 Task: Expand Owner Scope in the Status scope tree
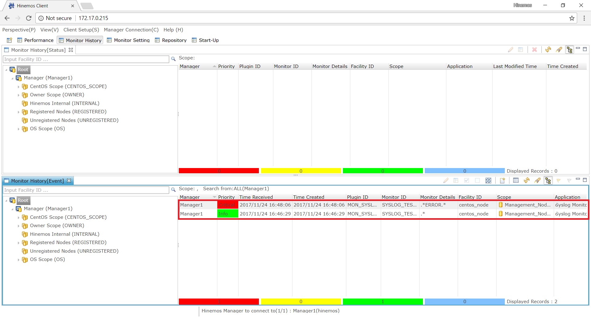coord(18,95)
